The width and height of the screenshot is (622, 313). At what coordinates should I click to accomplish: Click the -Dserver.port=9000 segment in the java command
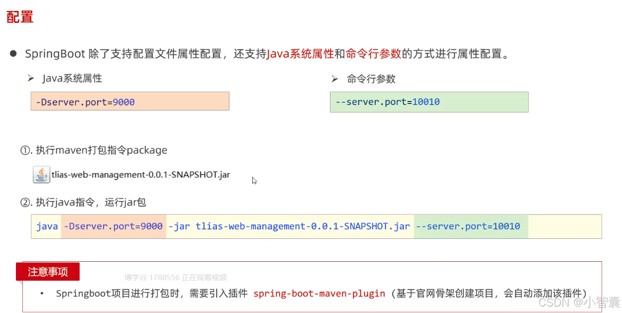point(113,226)
